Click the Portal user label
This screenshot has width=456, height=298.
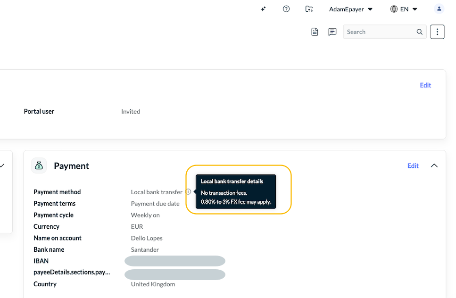click(39, 111)
